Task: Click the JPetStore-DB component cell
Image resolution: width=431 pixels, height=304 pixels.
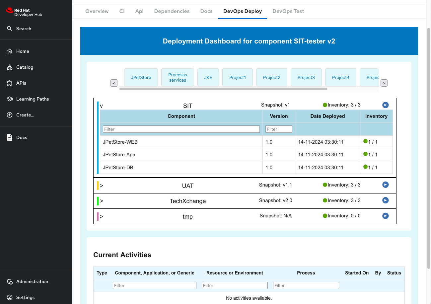Action: pyautogui.click(x=181, y=168)
